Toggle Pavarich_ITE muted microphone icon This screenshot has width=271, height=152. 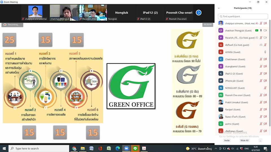tap(261, 37)
